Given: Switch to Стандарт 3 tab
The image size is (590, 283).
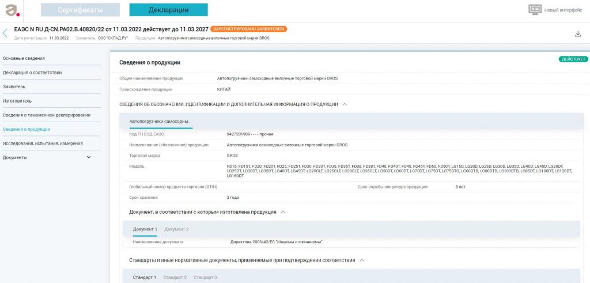Looking at the screenshot, I should tap(205, 277).
